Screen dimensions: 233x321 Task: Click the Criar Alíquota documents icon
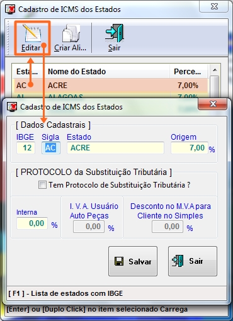click(71, 33)
